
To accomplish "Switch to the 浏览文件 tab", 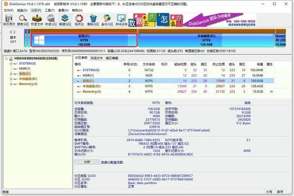I will coord(97,58).
